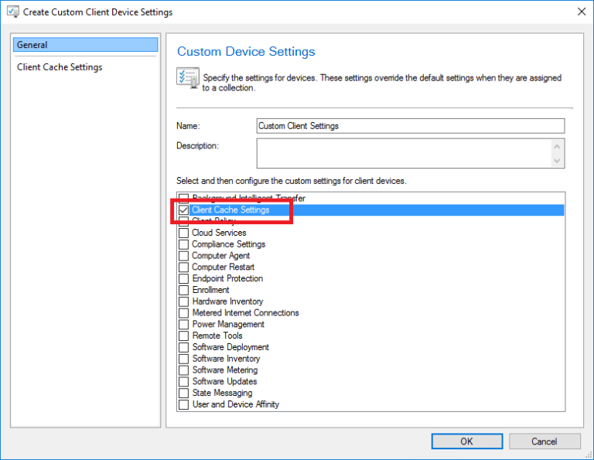This screenshot has width=594, height=460.
Task: Select the General page in left pane
Action: 85,45
